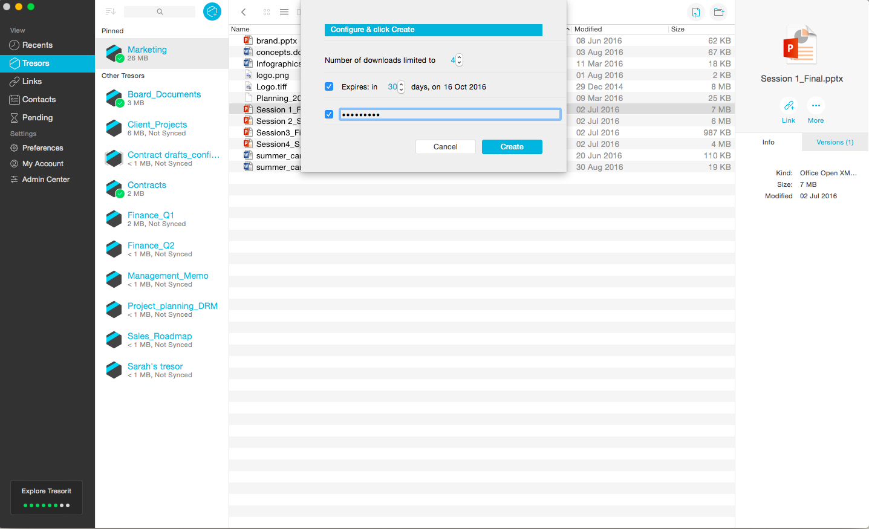Open the Marketing tresor
Viewport: 869px width, 529px height.
coord(162,53)
